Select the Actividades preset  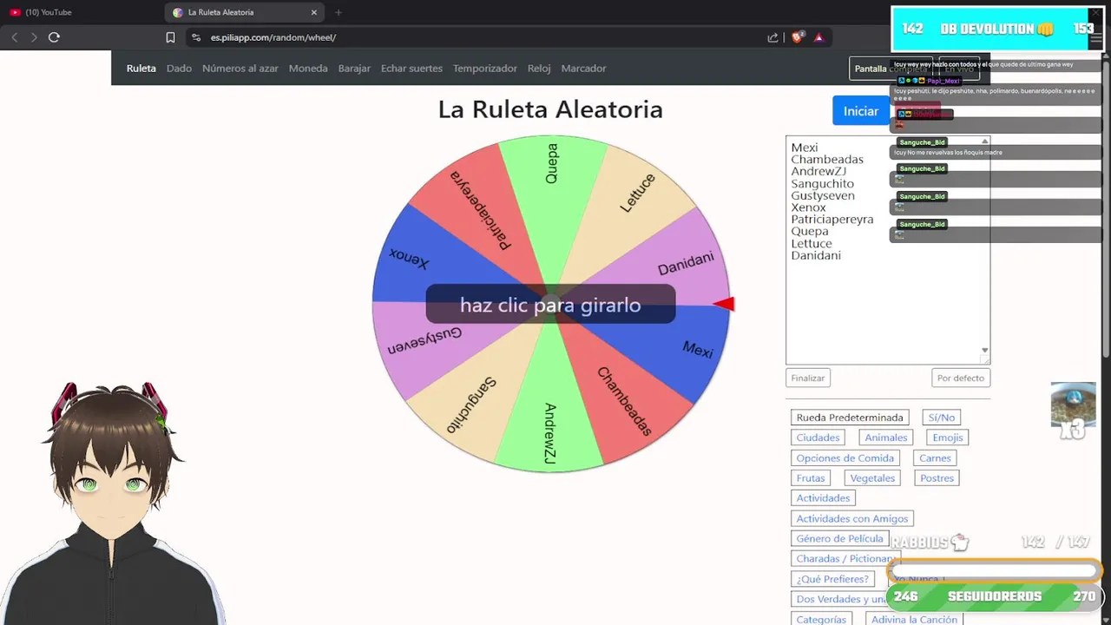(x=823, y=498)
